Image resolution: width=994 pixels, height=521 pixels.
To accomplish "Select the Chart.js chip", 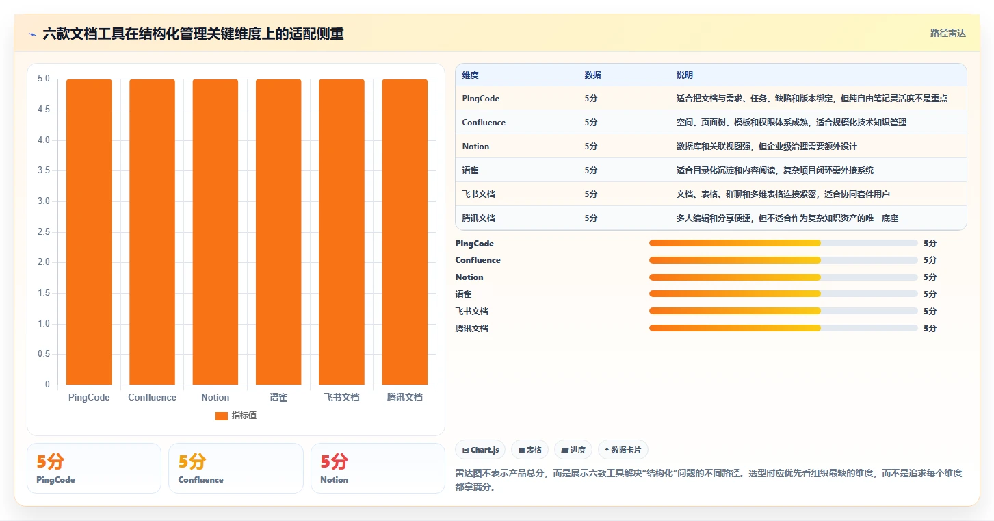I will 480,450.
